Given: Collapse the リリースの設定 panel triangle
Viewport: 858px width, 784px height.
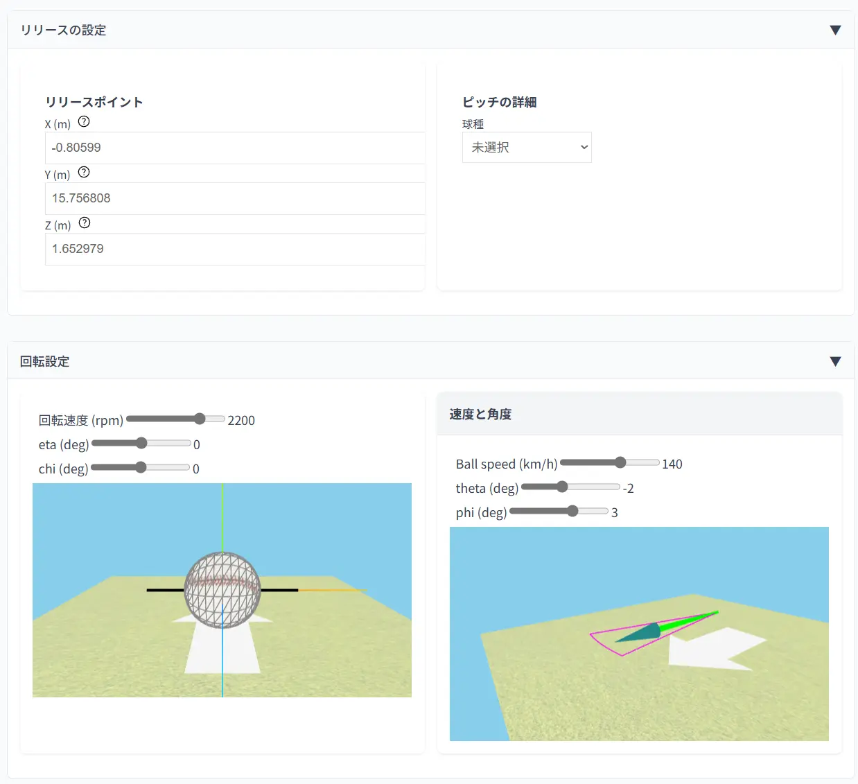Looking at the screenshot, I should click(835, 30).
